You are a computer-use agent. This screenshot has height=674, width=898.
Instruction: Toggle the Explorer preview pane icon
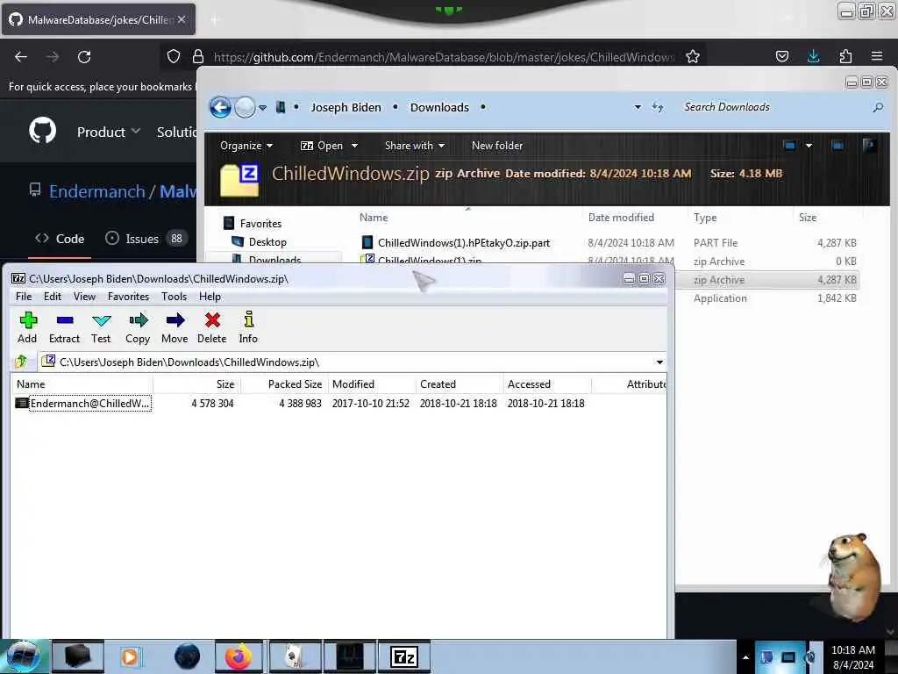837,146
